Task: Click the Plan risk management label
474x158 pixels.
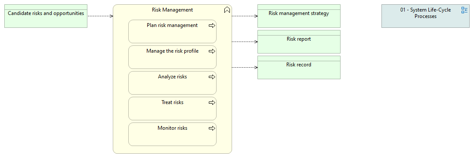Action: pos(172,25)
